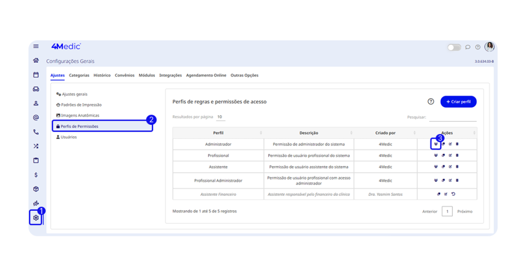Screen dimensions: 527x276
Task: Sort the table by Perfil column
Action: 218,133
